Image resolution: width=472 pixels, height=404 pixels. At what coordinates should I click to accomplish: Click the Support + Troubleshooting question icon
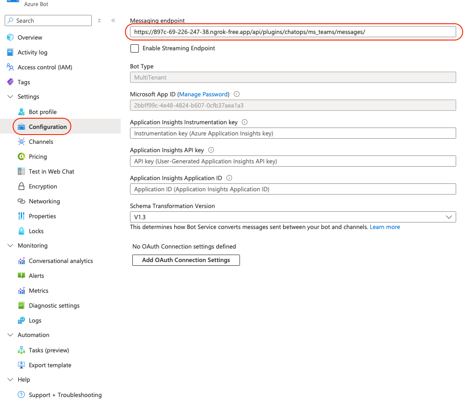tap(21, 395)
